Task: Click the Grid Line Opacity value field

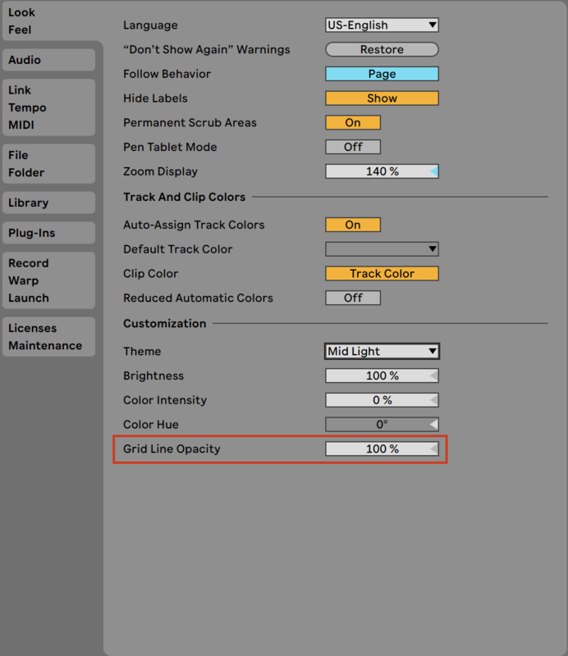Action: click(382, 449)
